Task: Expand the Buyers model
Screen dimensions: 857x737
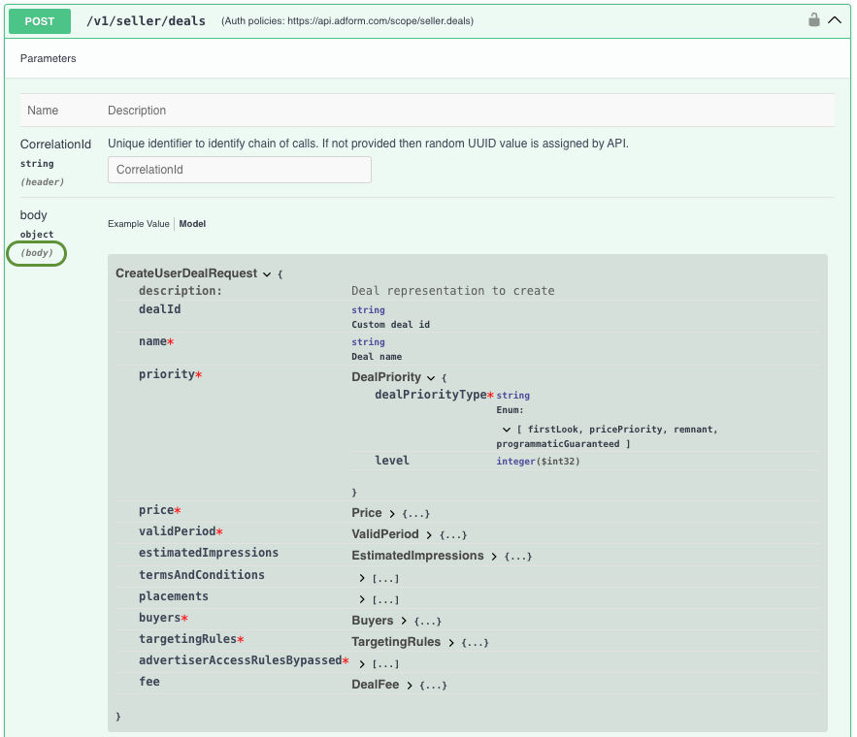Action: 404,621
